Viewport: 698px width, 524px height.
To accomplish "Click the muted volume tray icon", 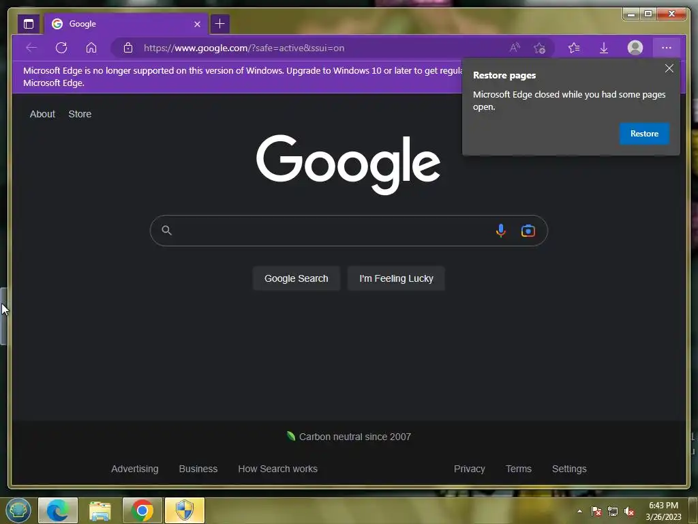I will pos(629,511).
